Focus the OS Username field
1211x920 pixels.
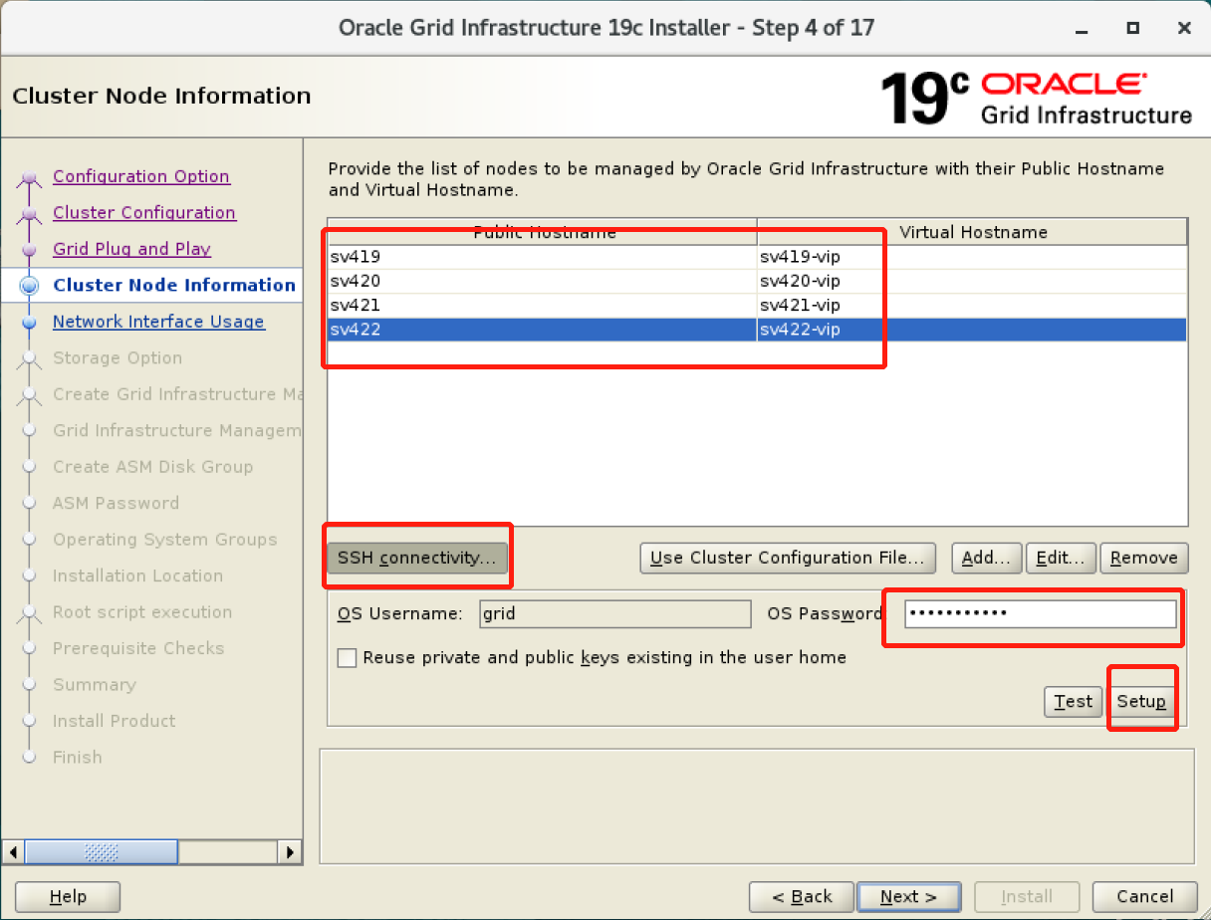(x=614, y=614)
